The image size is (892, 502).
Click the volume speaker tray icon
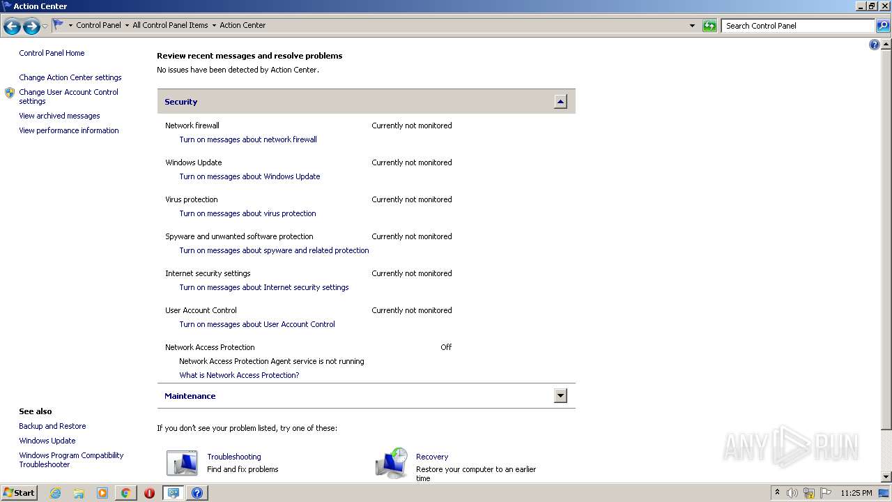pos(792,493)
